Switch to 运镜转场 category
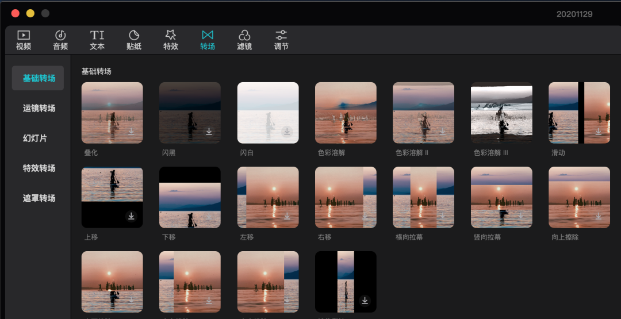 click(39, 108)
